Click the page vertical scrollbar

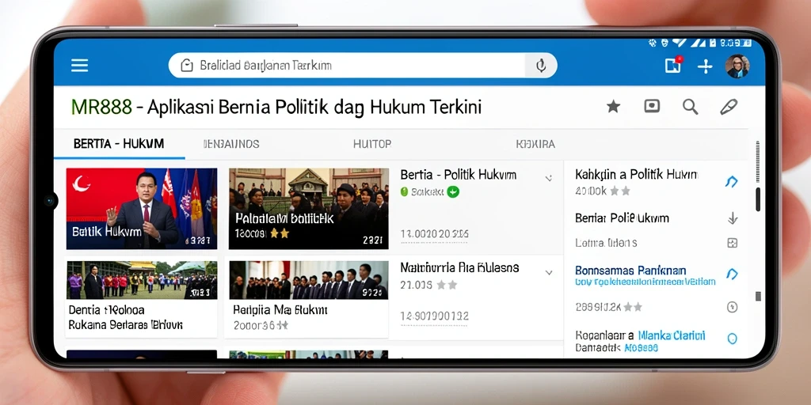758,199
